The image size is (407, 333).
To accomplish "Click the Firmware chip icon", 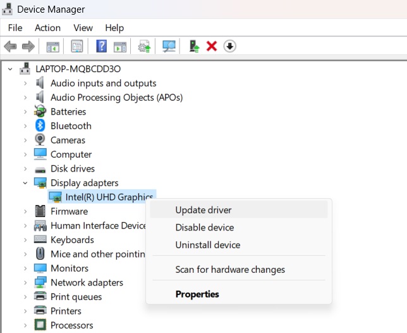I will (x=40, y=211).
